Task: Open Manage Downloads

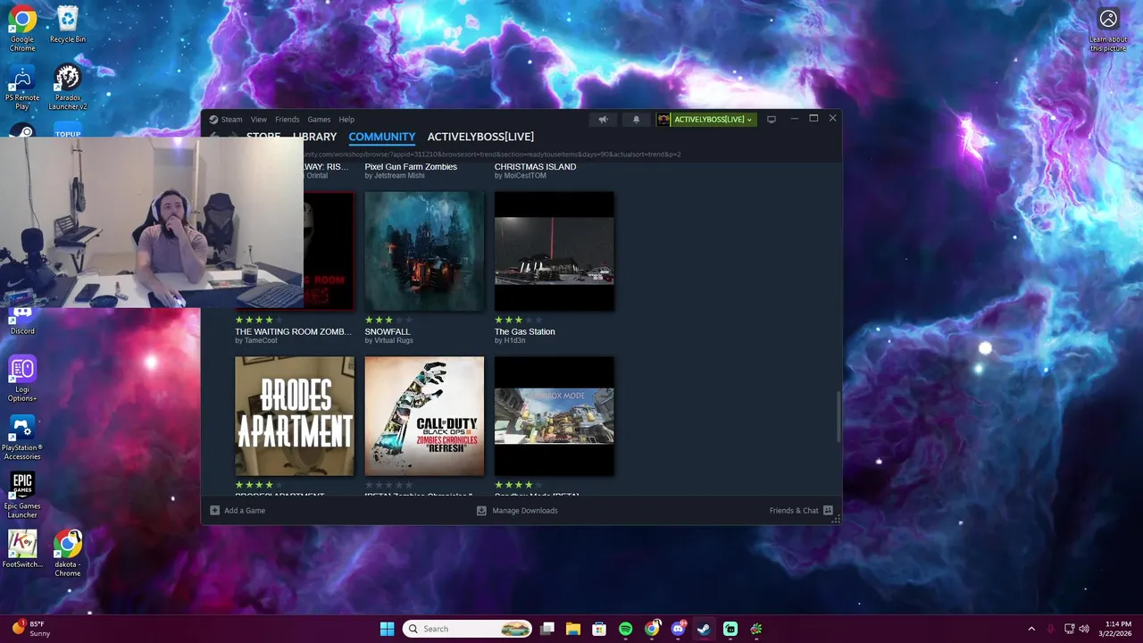Action: coord(517,511)
